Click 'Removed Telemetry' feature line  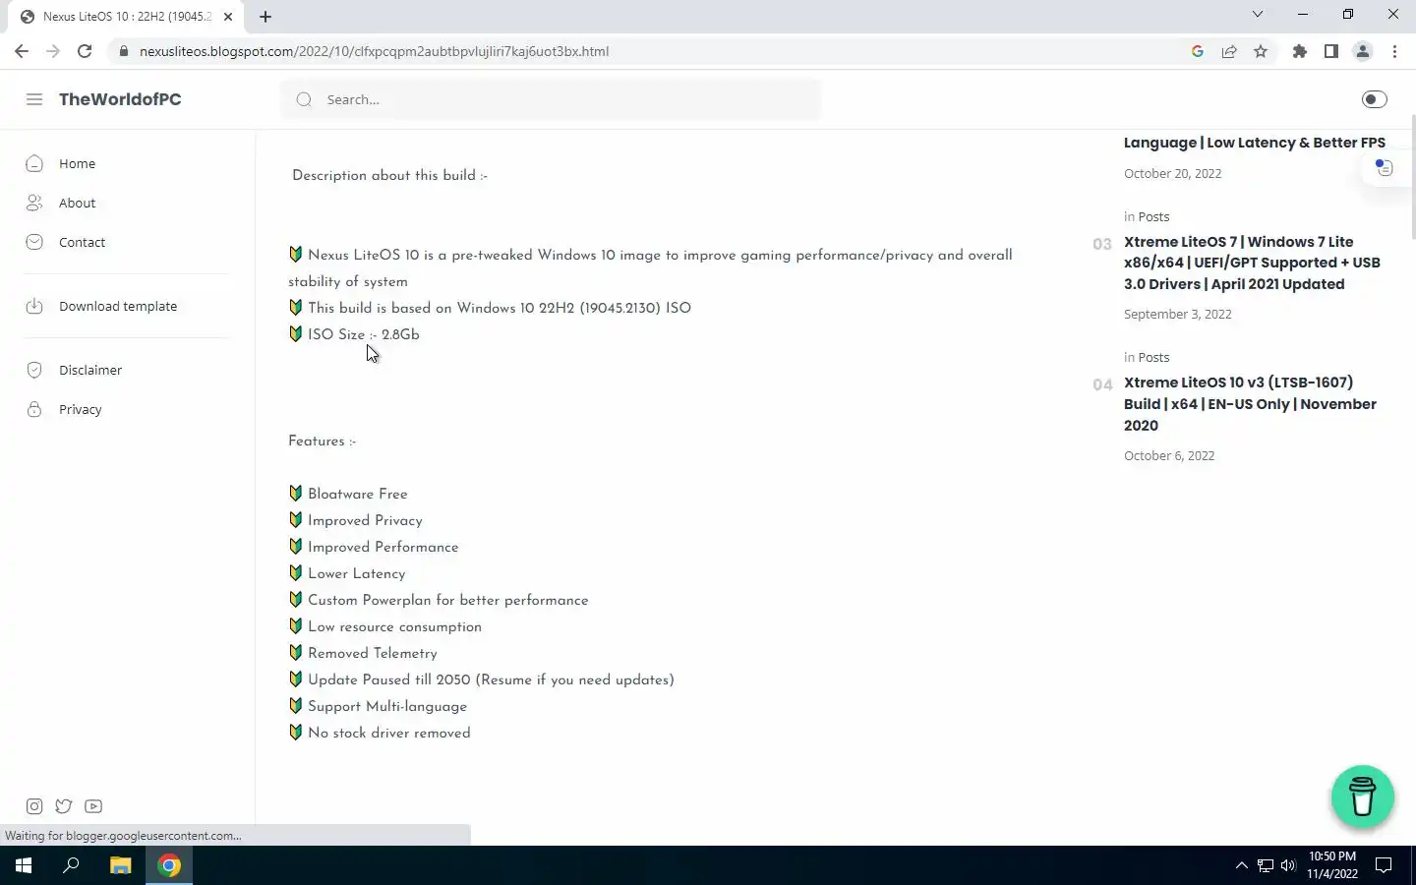372,653
